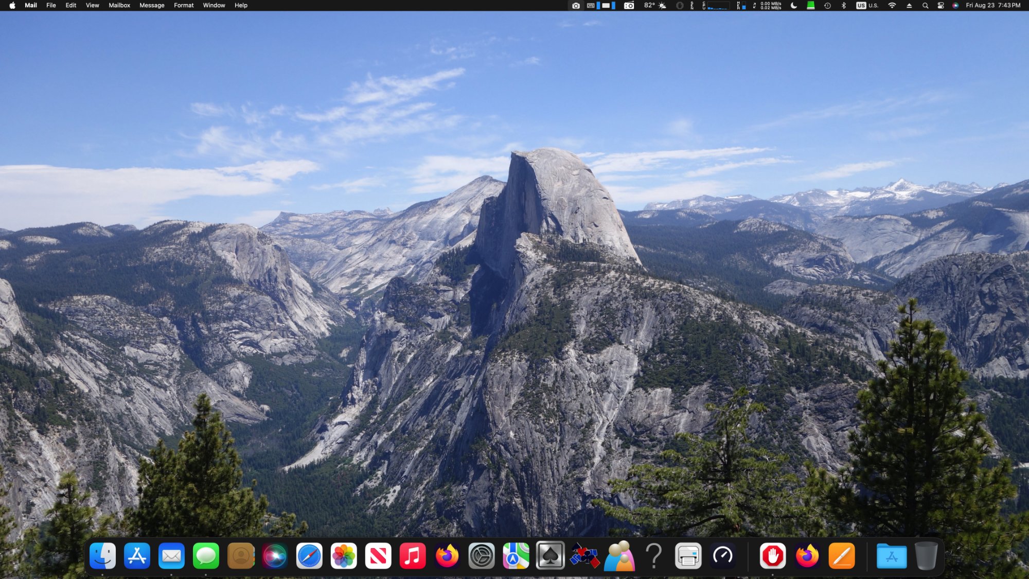1029x579 pixels.
Task: Toggle Do Not Disturb moon icon
Action: click(x=794, y=5)
